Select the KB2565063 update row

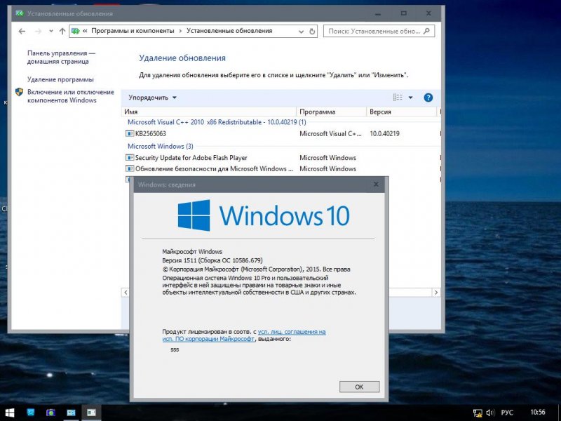pos(281,133)
